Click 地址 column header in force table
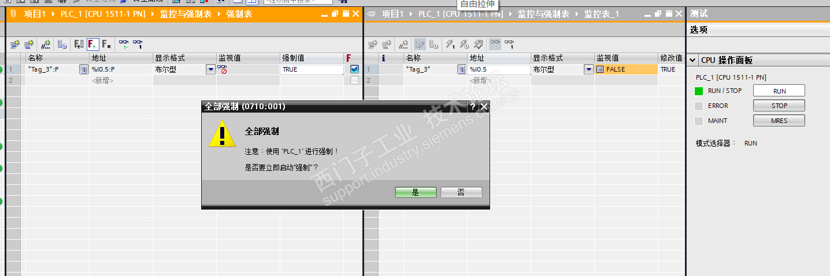The image size is (830, 276). click(121, 58)
